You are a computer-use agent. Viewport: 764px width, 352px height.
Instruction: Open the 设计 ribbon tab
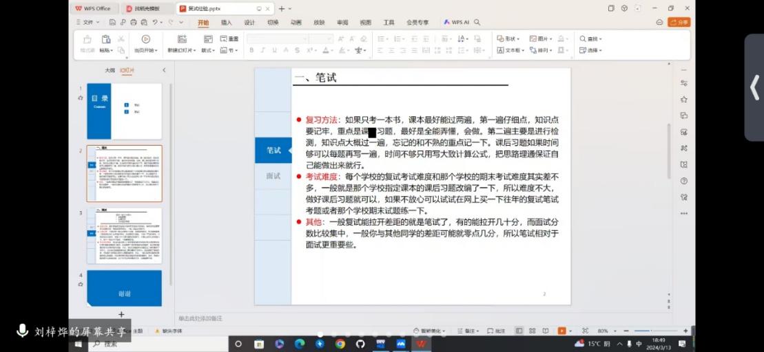[249, 22]
